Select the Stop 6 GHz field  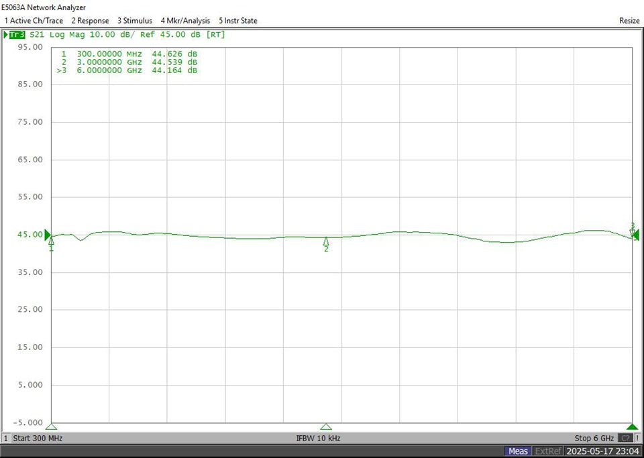click(592, 438)
